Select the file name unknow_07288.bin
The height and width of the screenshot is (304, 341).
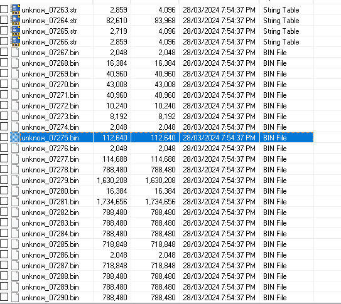(50, 276)
